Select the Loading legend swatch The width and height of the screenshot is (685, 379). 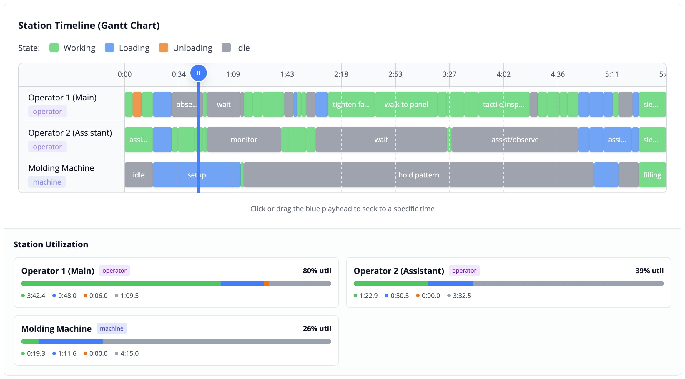coord(109,48)
